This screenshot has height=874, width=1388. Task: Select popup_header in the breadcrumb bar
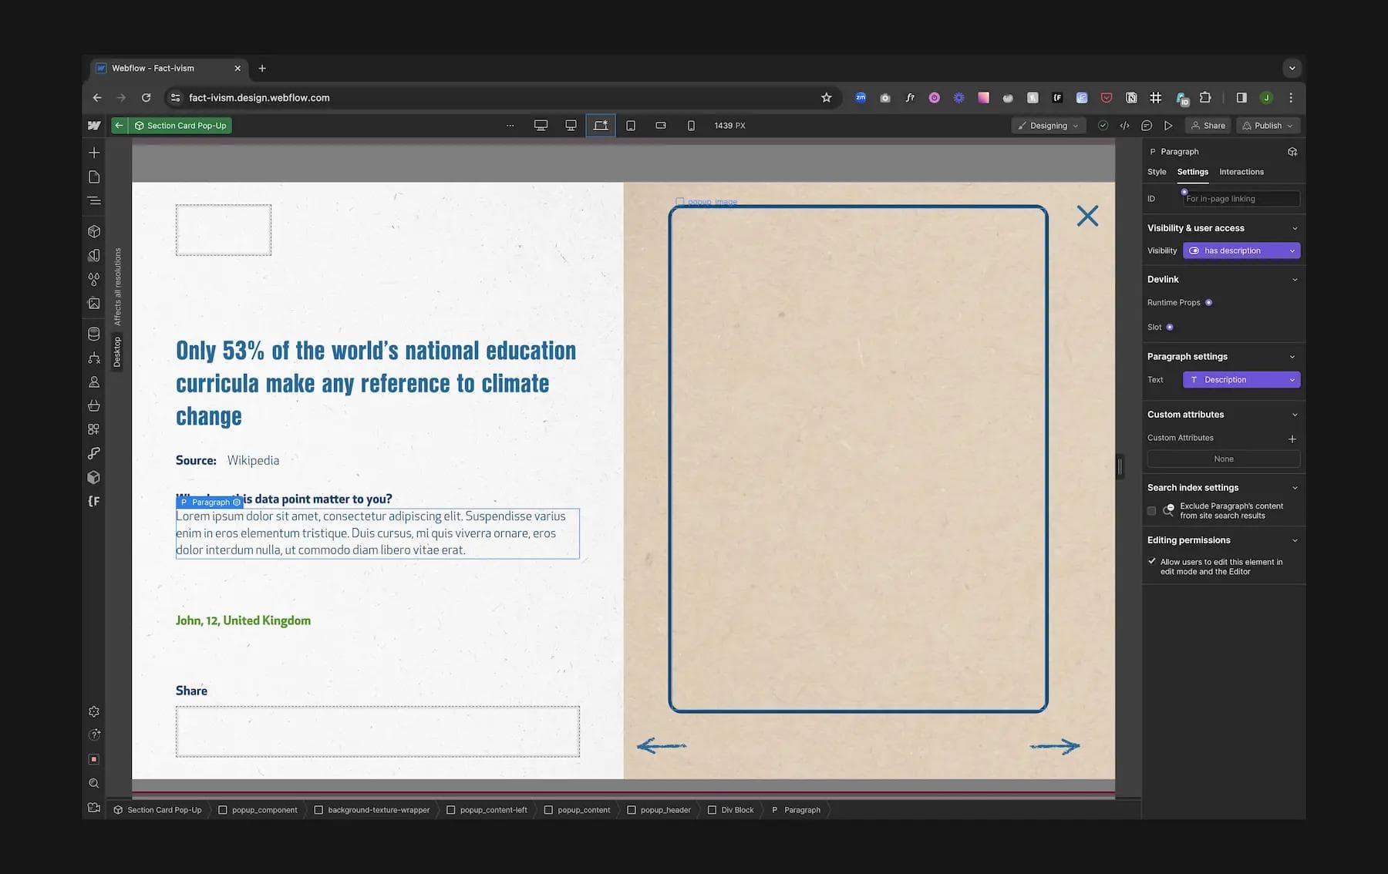pos(665,810)
